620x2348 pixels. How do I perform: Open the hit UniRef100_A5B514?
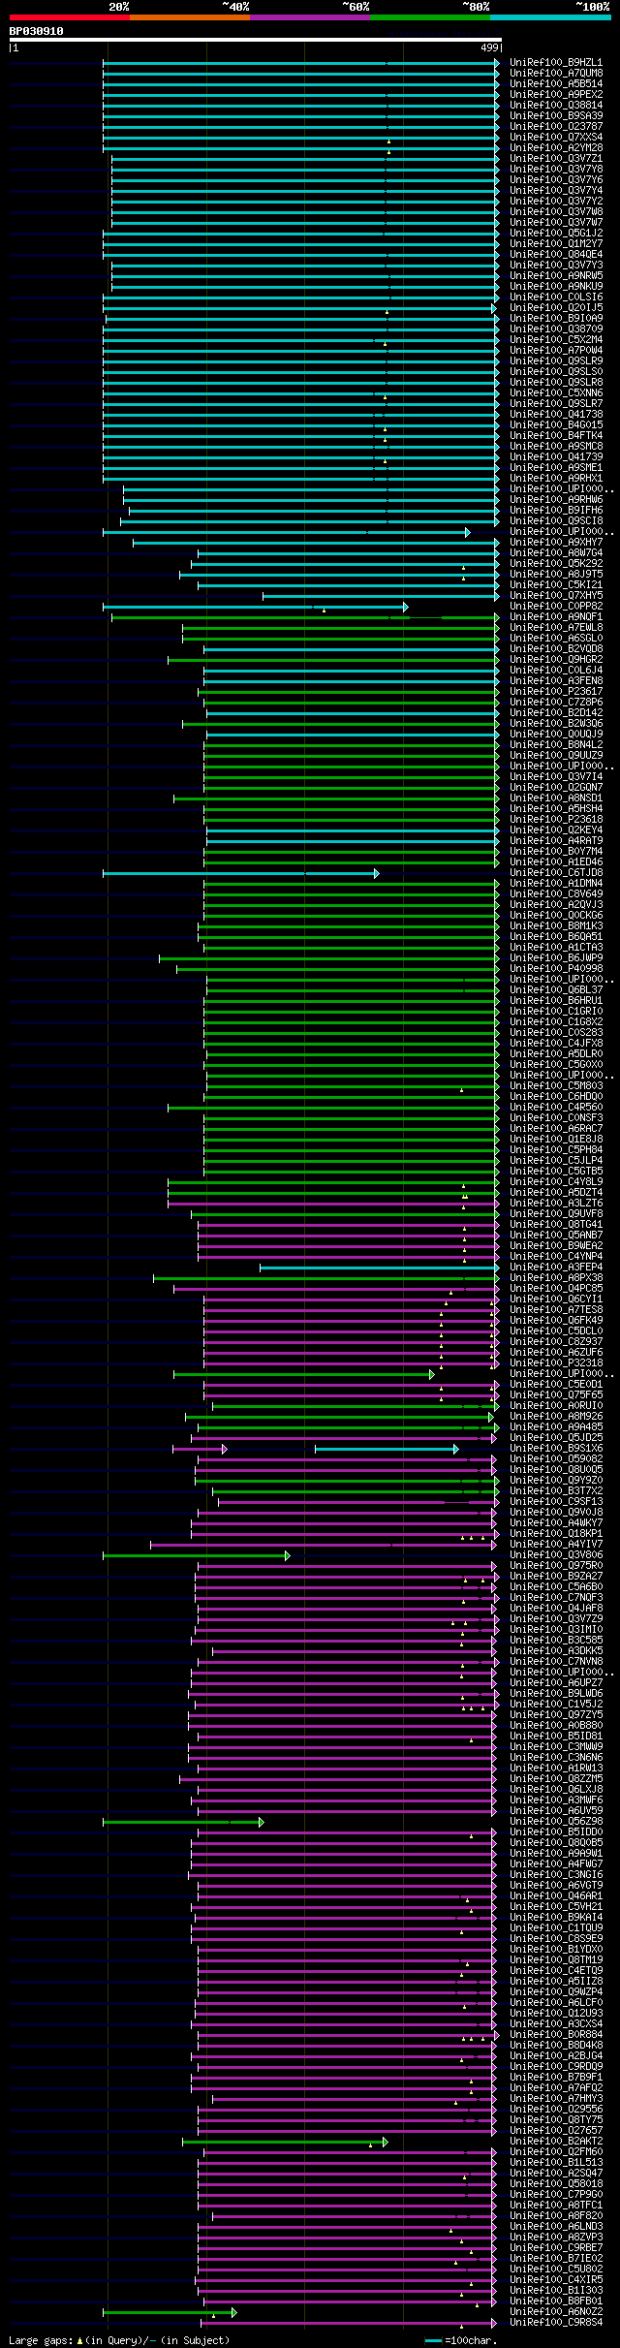click(x=556, y=84)
